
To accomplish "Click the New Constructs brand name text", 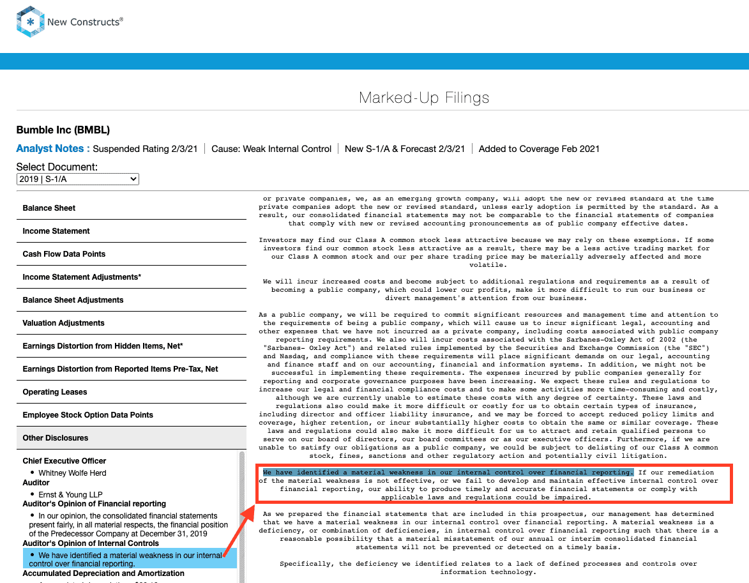I will 85,22.
